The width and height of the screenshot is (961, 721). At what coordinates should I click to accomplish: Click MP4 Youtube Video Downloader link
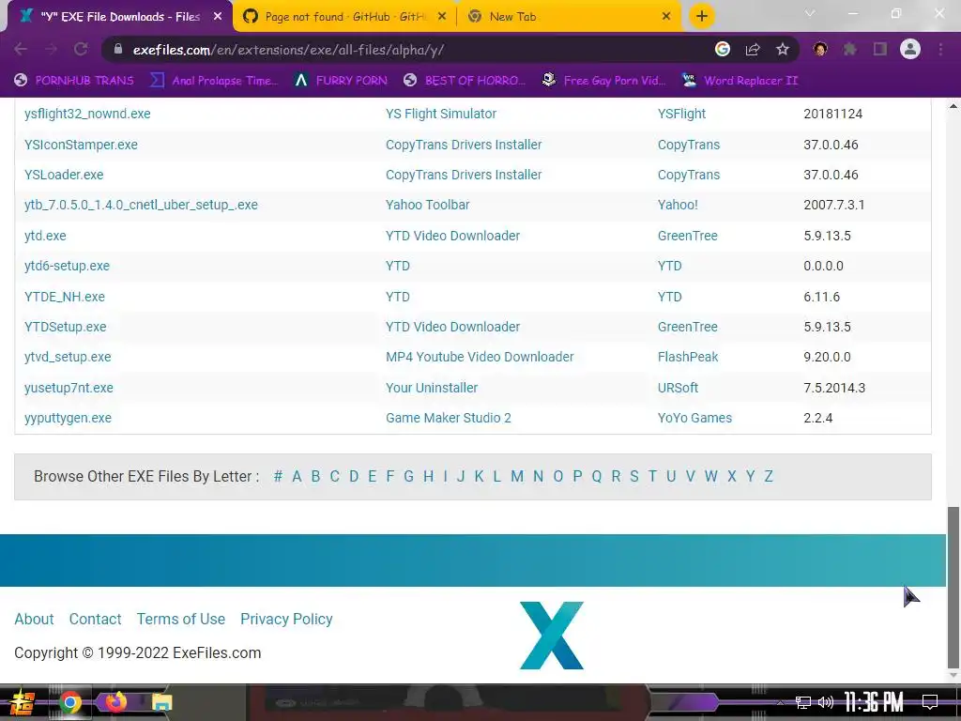click(x=480, y=357)
